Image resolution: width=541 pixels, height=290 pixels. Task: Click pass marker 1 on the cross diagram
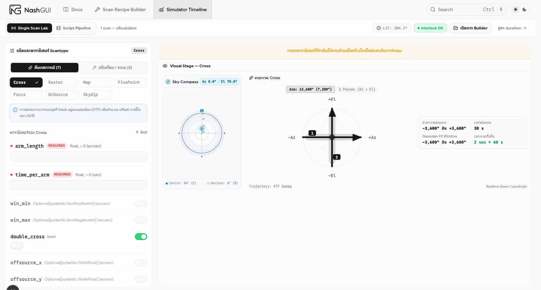click(x=312, y=133)
